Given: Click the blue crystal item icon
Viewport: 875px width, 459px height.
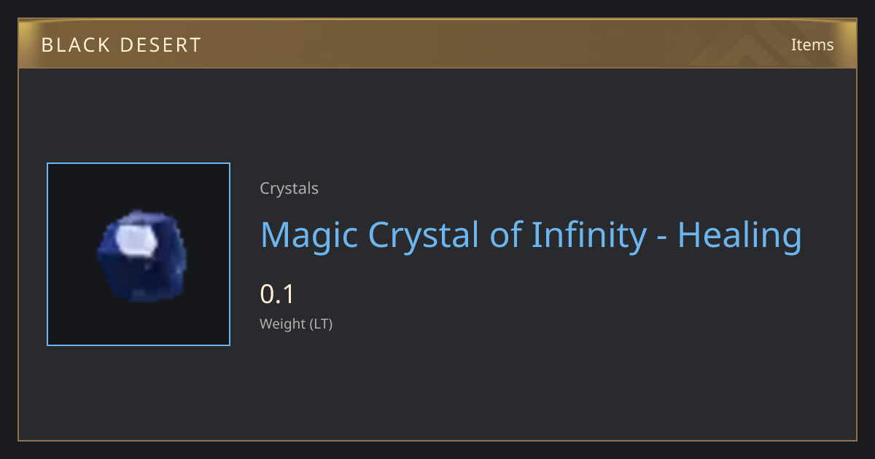Looking at the screenshot, I should click(x=141, y=256).
